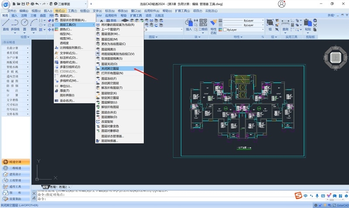Click the calculator icon in utilities panel
The width and height of the screenshot is (349, 208).
click(x=292, y=25)
